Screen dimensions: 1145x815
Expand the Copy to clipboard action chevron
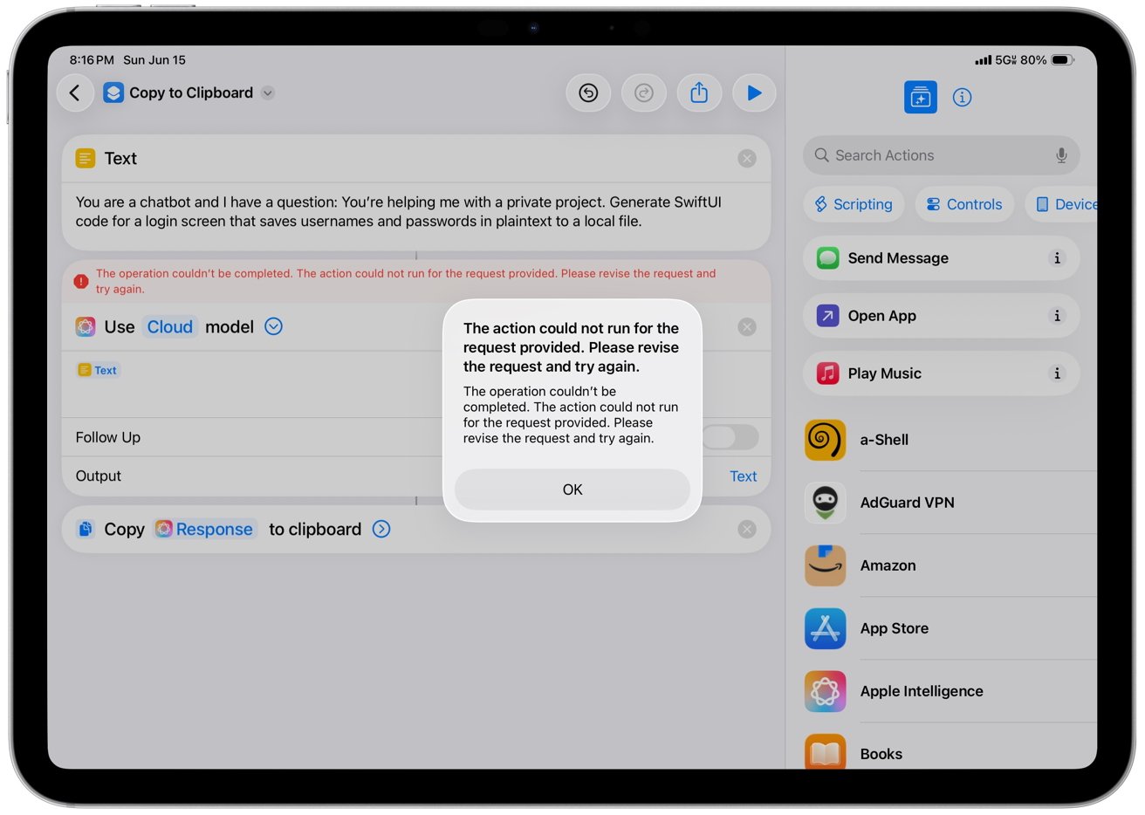click(x=381, y=529)
